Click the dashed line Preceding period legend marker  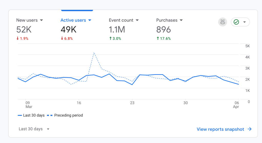click(50, 116)
